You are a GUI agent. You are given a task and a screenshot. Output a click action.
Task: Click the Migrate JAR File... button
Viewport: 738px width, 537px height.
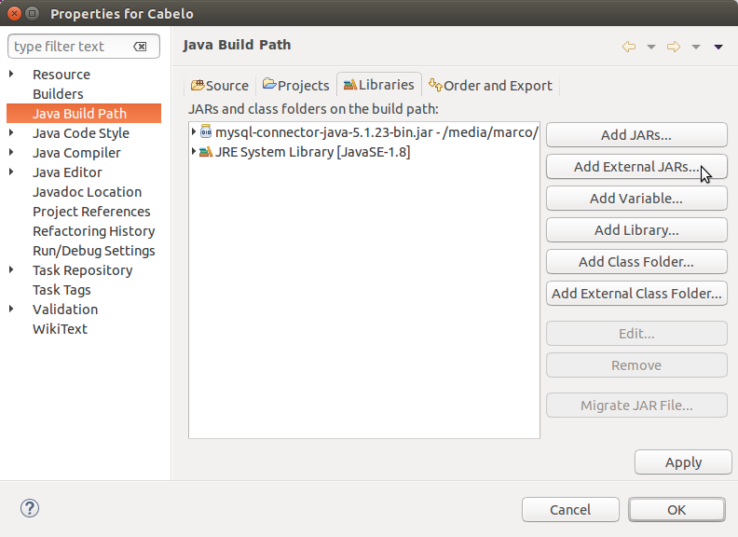[x=636, y=406]
